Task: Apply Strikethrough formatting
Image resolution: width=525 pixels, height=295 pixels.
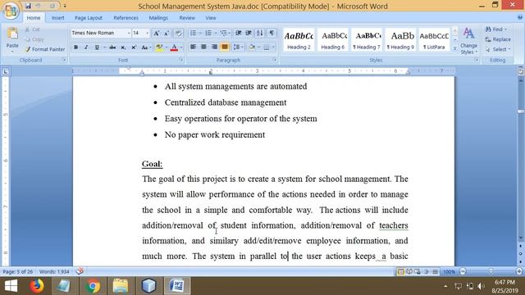Action: coord(112,48)
